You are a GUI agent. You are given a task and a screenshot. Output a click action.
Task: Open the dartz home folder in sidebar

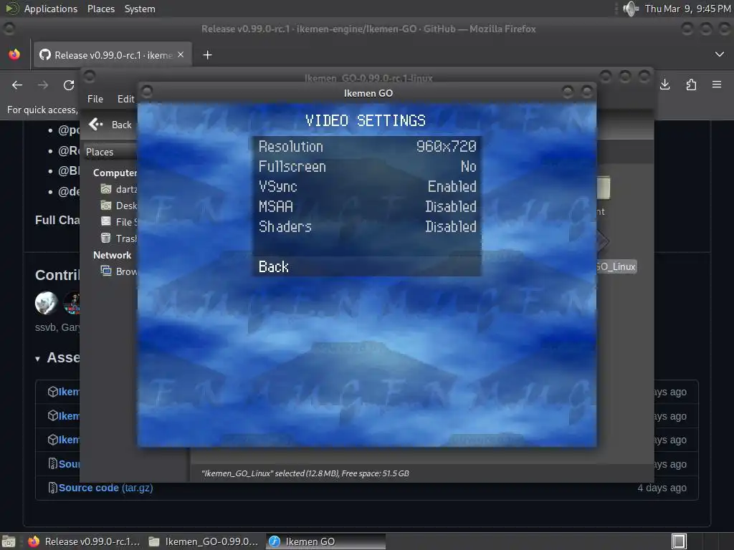pyautogui.click(x=119, y=189)
